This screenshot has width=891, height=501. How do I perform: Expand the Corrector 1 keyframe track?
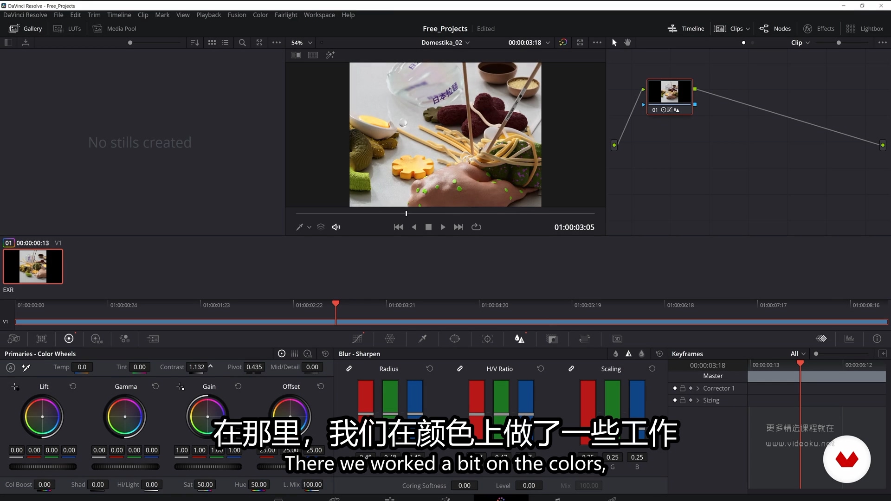coord(697,388)
